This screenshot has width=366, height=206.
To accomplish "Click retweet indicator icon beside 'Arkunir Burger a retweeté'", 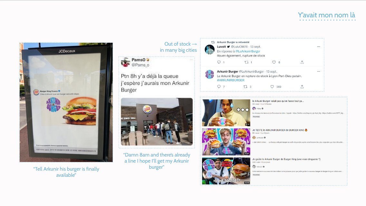I will point(213,42).
